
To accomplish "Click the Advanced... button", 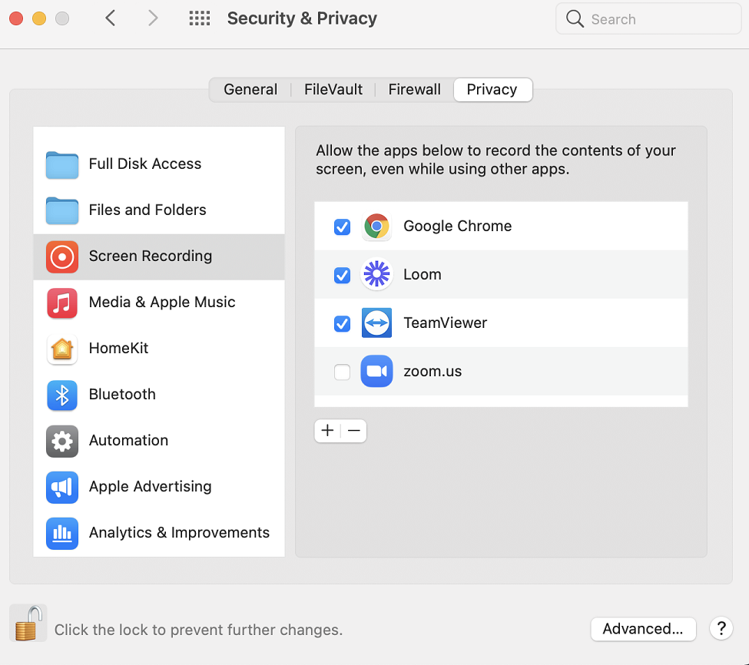I will pyautogui.click(x=643, y=629).
